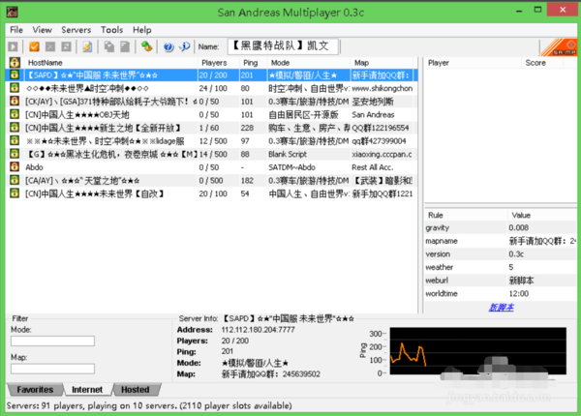581x416 pixels.
Task: Open the Servers menu
Action: click(76, 30)
